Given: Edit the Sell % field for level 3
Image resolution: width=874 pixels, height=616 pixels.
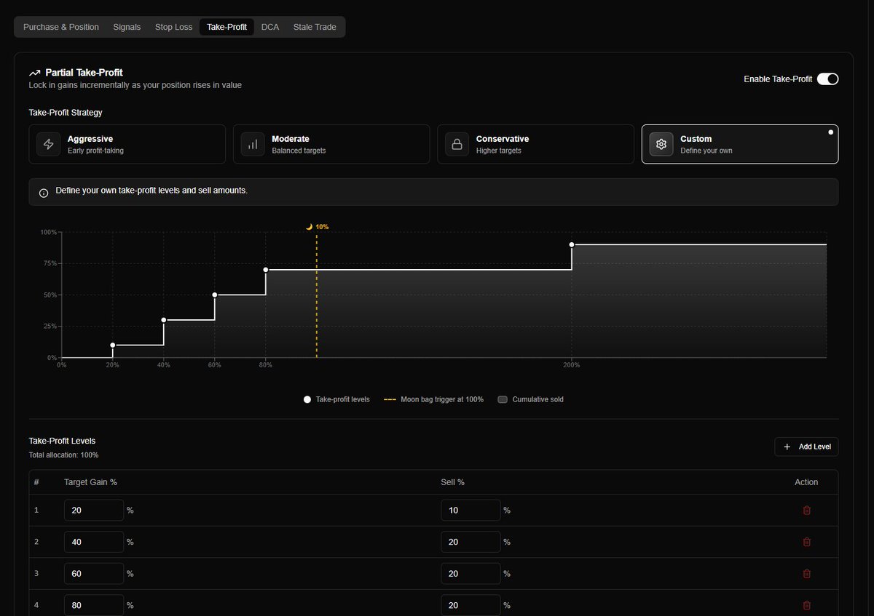Looking at the screenshot, I should pyautogui.click(x=471, y=574).
